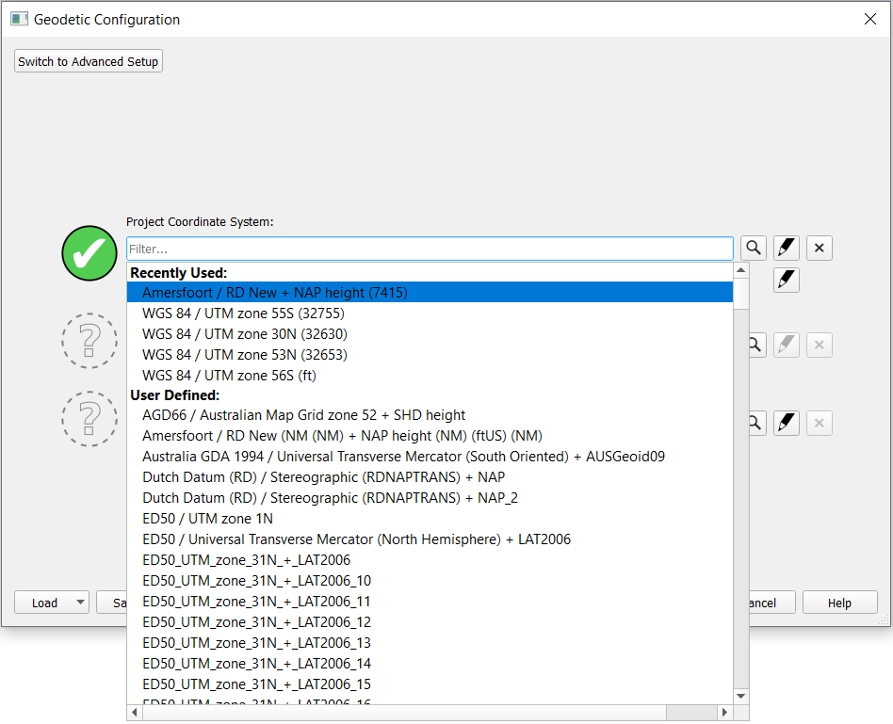
Task: Click the first dashed question mark status icon
Action: 89,341
